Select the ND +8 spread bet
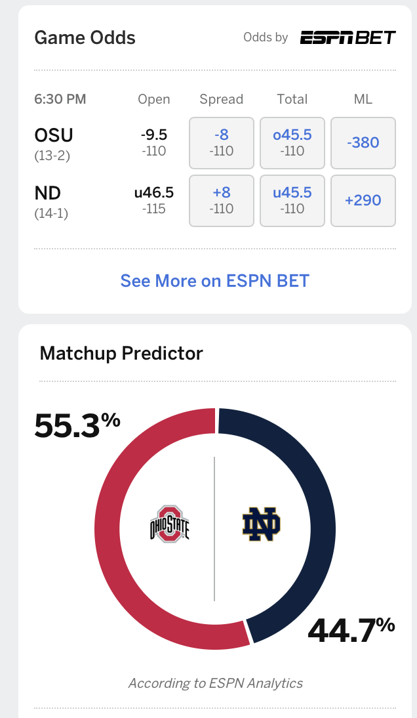 (221, 200)
